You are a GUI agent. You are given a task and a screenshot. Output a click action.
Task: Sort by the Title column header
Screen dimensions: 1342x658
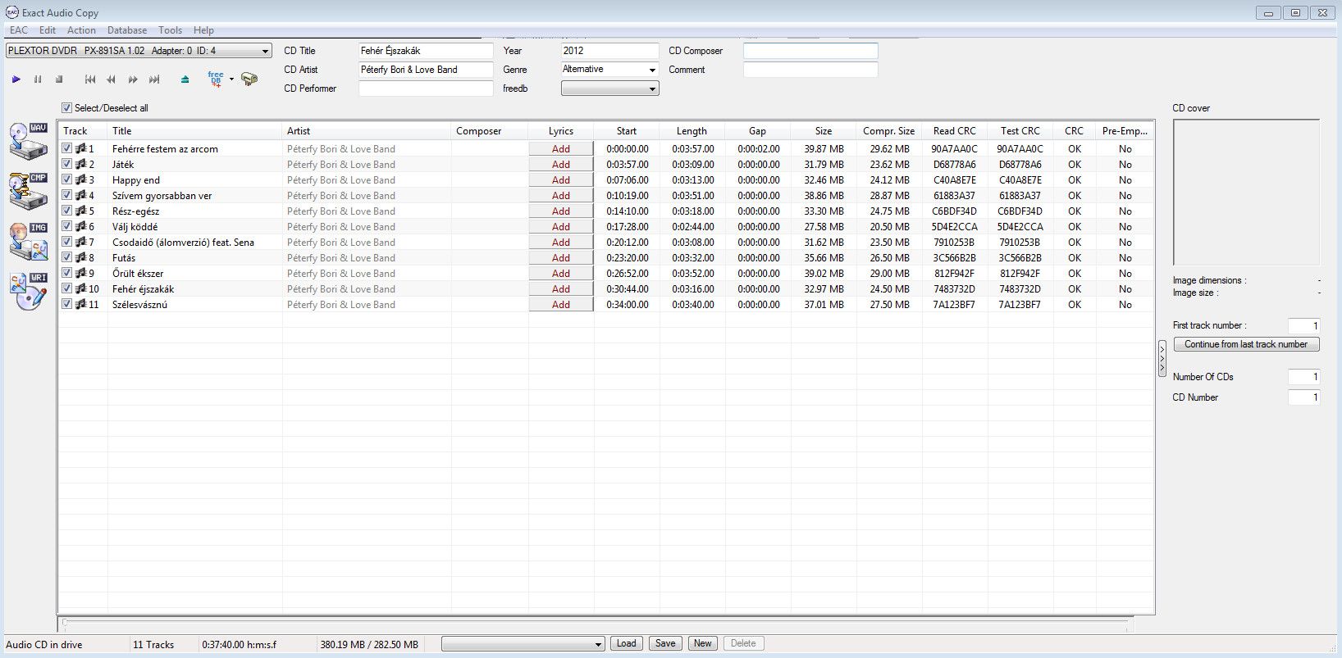pos(194,131)
